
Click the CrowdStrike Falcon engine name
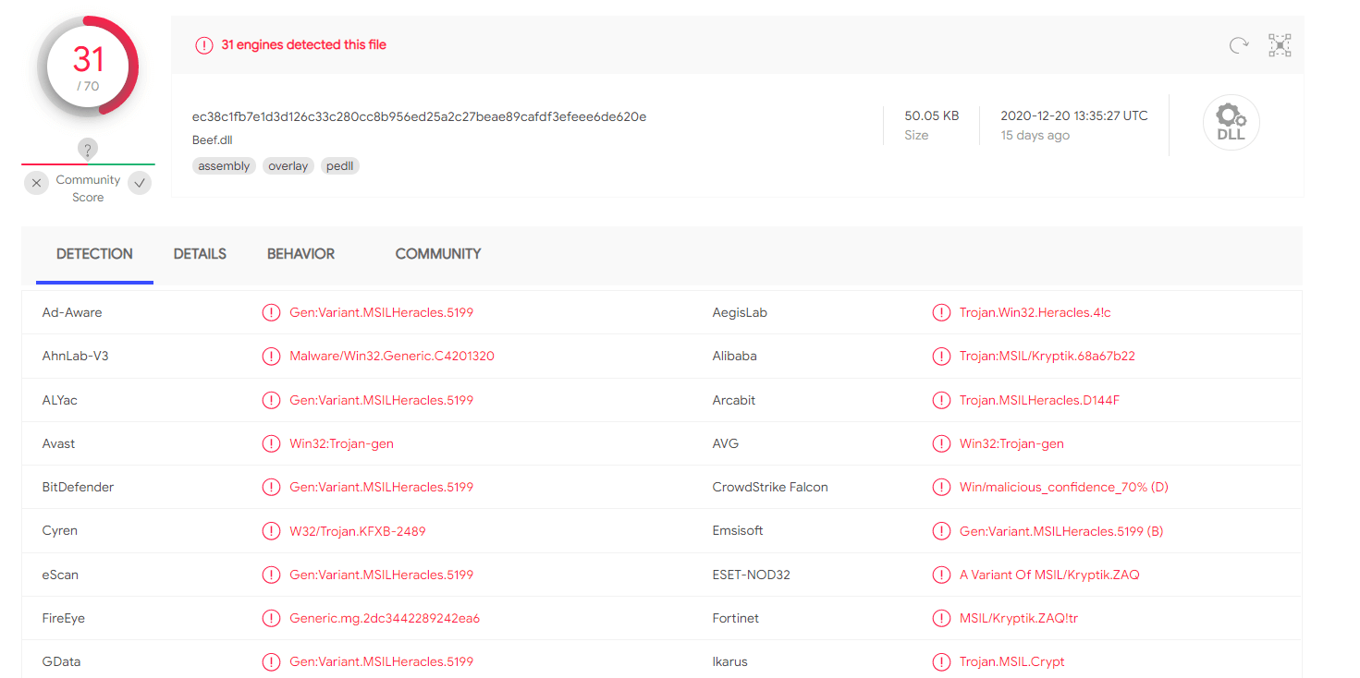[x=770, y=487]
